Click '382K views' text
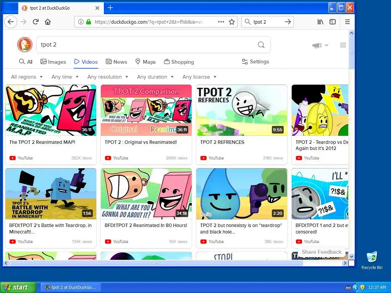Screen dimensions: 391x293 tap(82, 158)
